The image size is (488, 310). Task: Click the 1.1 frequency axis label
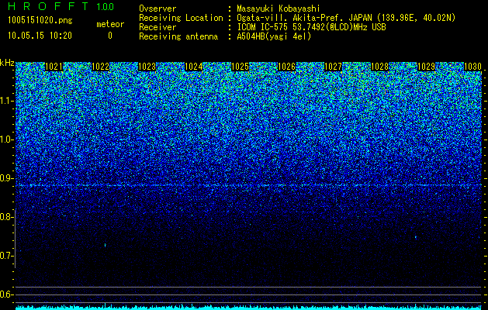click(7, 102)
